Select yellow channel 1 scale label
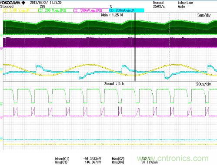Image resolution: width=217 pixels, height=165 pixels. pyautogui.click(x=20, y=10)
